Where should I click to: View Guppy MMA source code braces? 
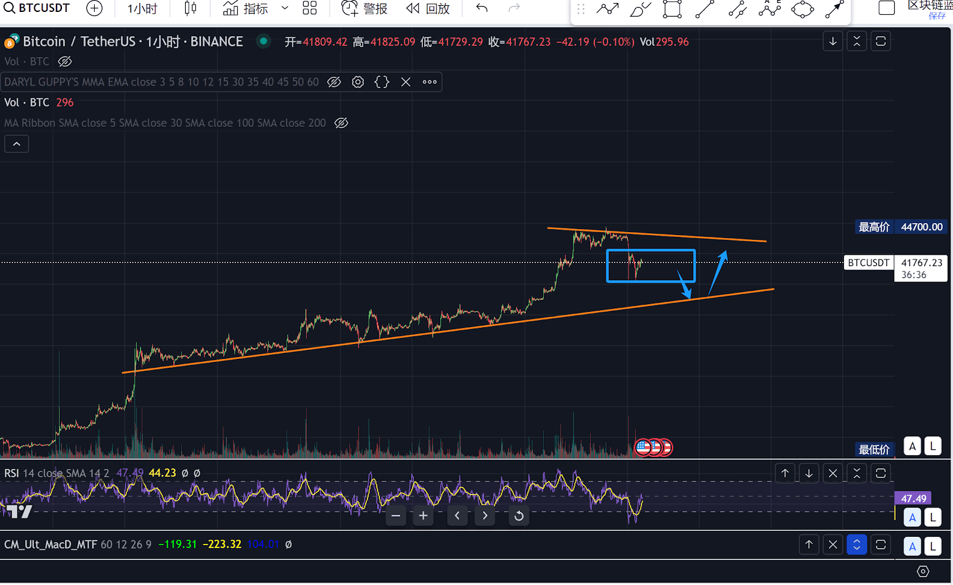pos(382,82)
